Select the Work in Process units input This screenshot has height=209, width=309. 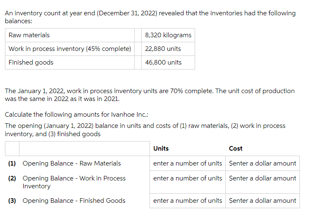(187, 182)
